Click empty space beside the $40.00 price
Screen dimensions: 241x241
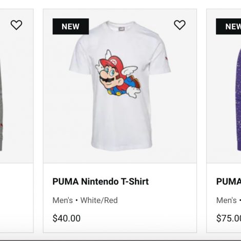click(x=137, y=218)
